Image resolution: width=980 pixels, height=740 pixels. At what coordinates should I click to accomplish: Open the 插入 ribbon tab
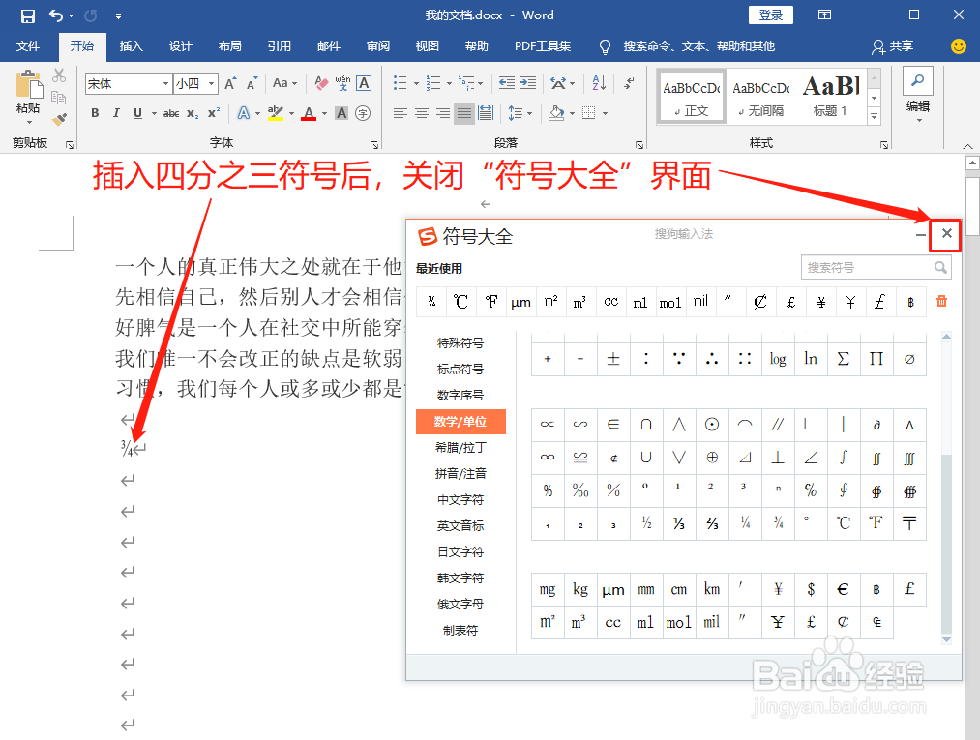pos(132,46)
